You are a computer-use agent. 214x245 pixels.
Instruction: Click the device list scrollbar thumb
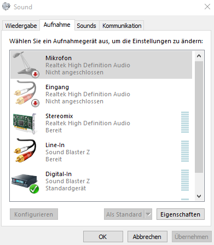(x=199, y=117)
